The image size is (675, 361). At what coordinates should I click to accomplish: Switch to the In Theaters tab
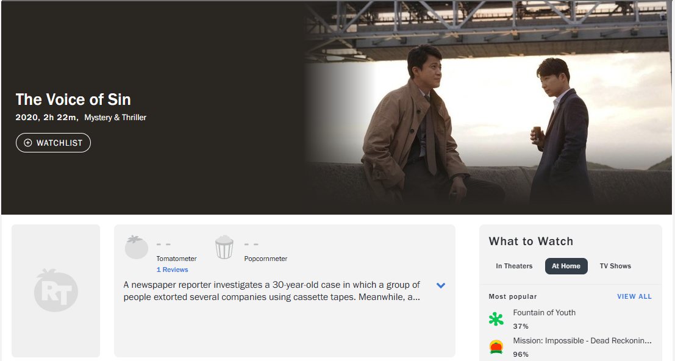pyautogui.click(x=514, y=266)
